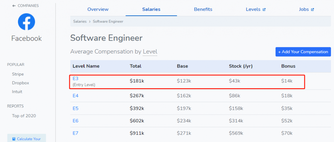Open the Overview tab
The width and height of the screenshot is (334, 142).
click(x=98, y=9)
